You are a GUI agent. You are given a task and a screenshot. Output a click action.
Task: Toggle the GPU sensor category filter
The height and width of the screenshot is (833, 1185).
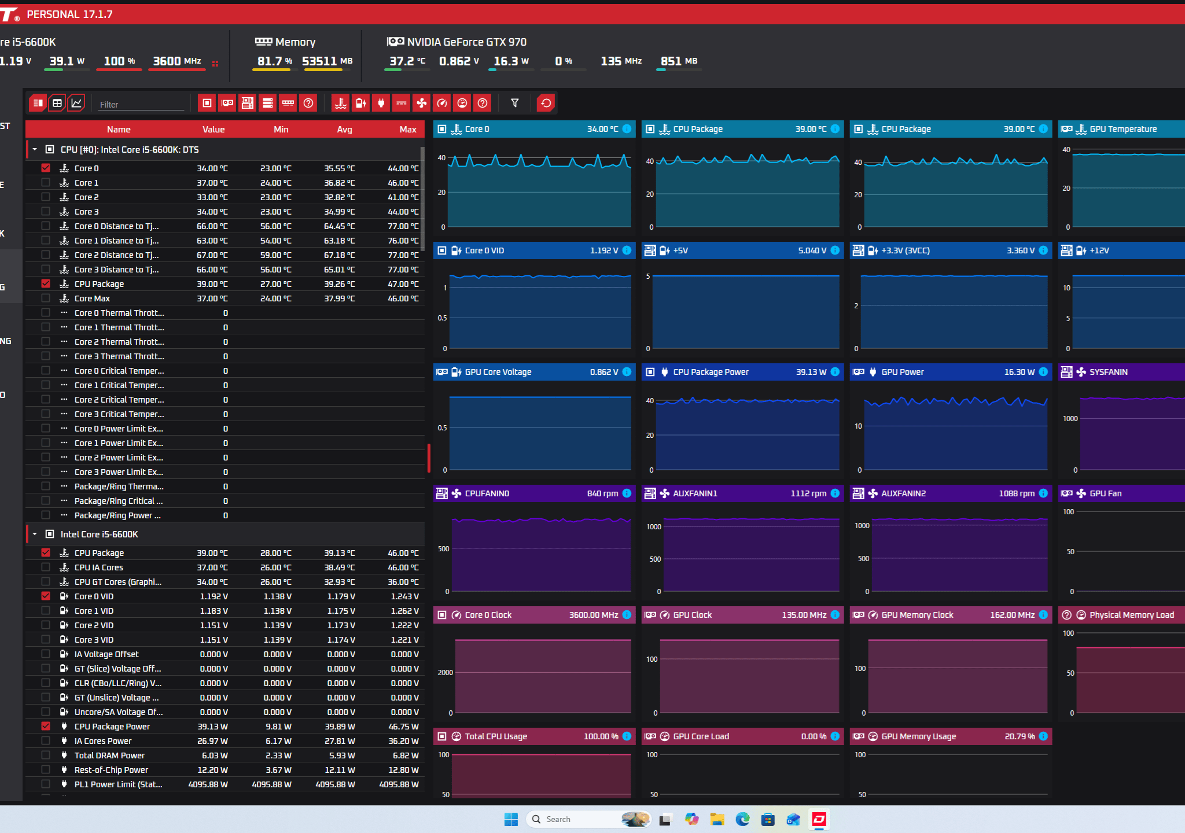tap(227, 103)
